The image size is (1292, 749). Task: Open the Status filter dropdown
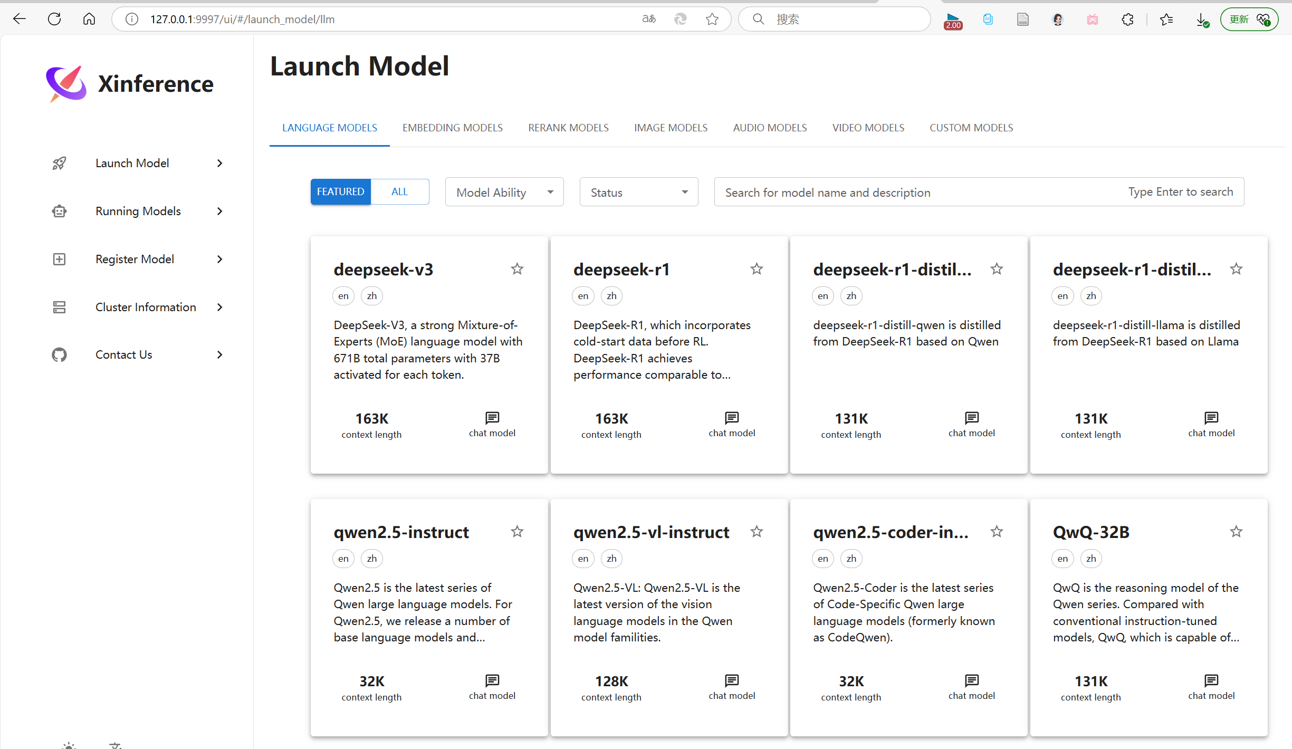(638, 192)
